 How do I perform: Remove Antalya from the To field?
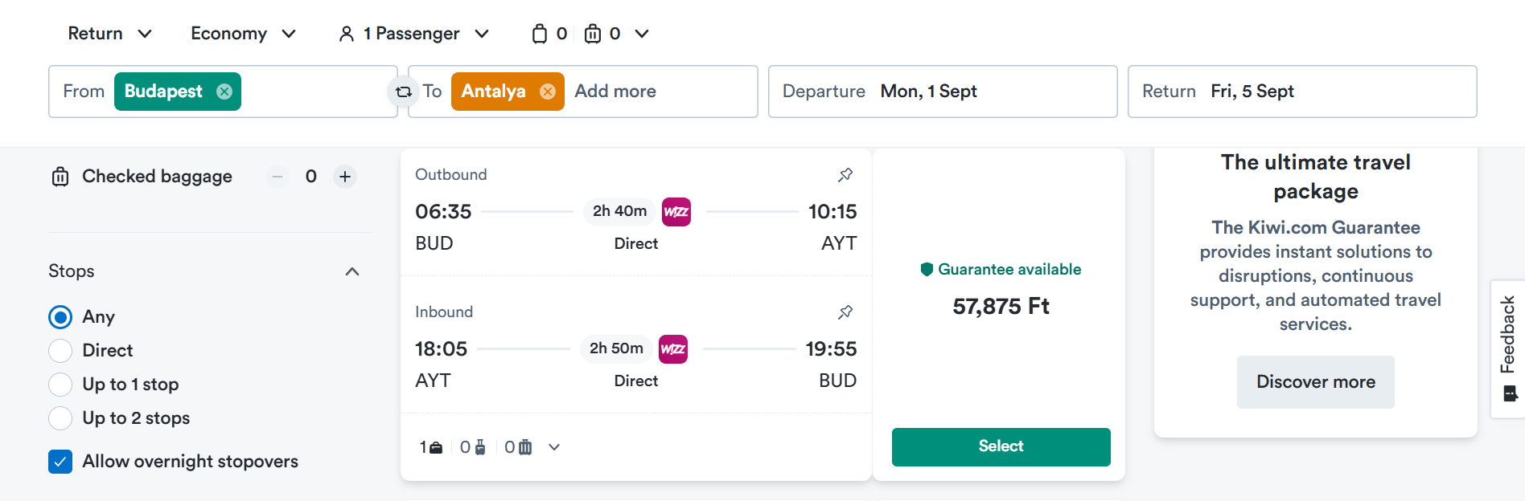(x=548, y=92)
